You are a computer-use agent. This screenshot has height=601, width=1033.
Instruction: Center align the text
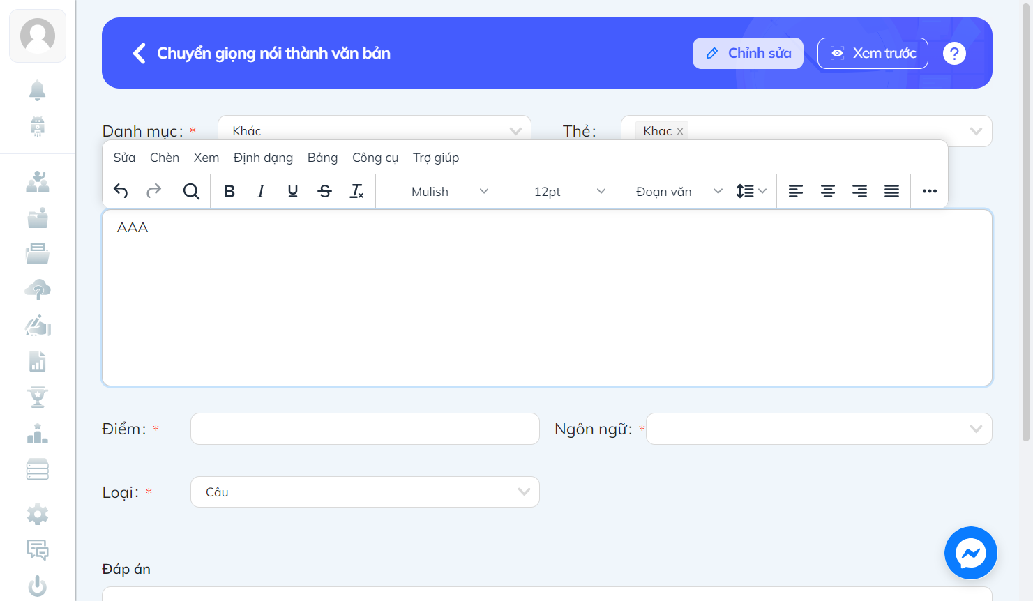(x=828, y=191)
